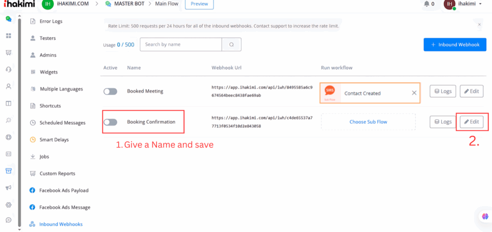Viewport: 492px width, 232px height.
Task: Dismiss the rate limit notice banner
Action: click(x=479, y=24)
